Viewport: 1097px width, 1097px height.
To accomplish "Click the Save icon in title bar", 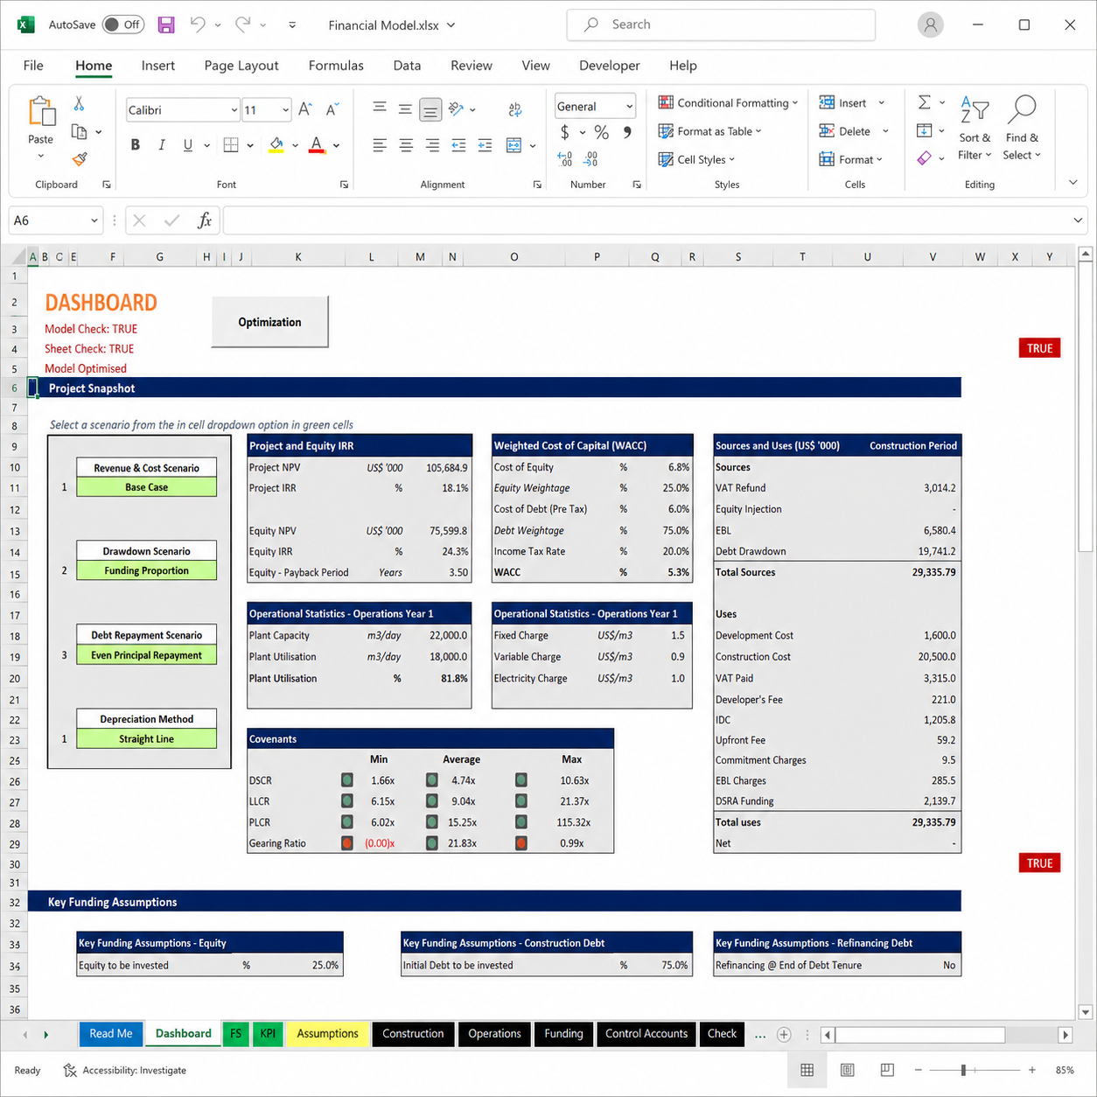I will click(x=166, y=24).
